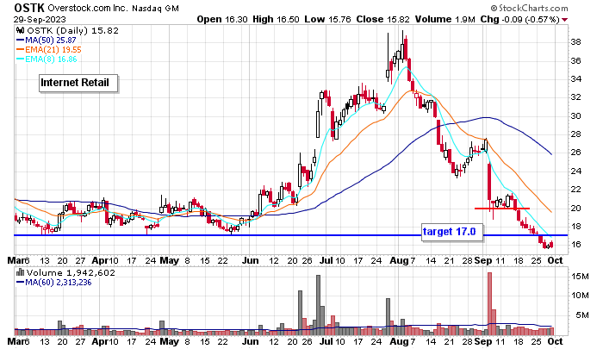
Task: Click the Volume 1,942,602 legend text
Action: click(71, 273)
